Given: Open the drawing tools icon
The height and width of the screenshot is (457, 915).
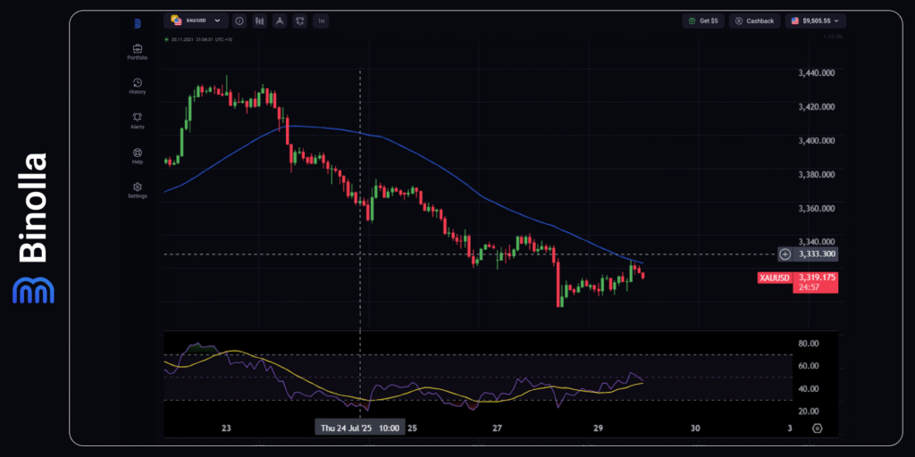Looking at the screenshot, I should click(x=280, y=21).
